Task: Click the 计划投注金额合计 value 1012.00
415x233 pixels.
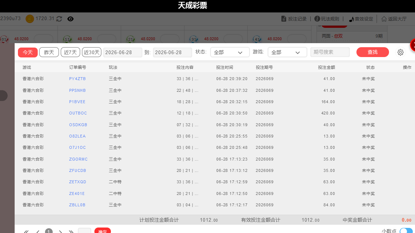Action: tap(209, 220)
